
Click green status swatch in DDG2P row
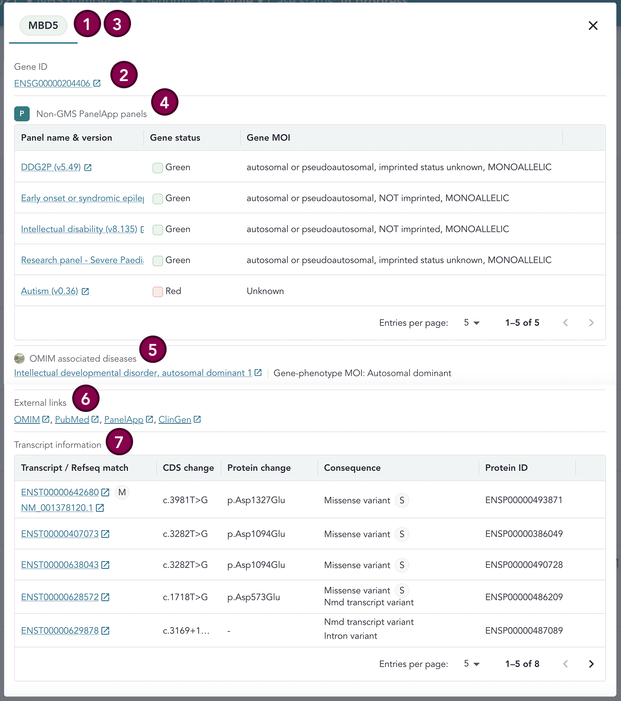[158, 168]
